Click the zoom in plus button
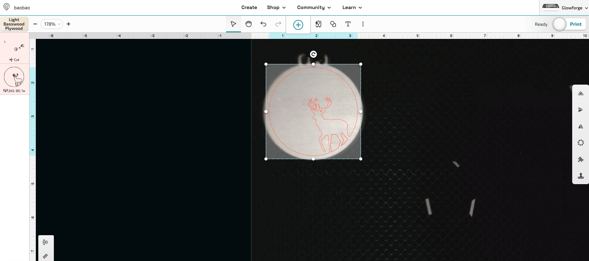 [x=68, y=24]
